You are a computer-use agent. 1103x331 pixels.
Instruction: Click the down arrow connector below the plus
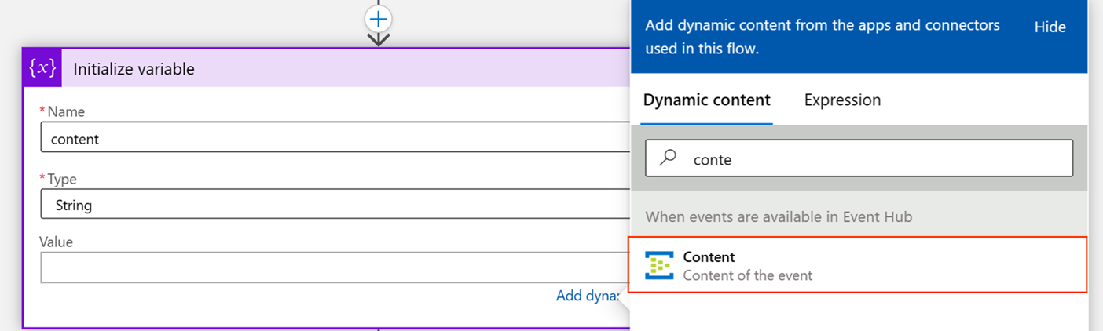pos(379,38)
